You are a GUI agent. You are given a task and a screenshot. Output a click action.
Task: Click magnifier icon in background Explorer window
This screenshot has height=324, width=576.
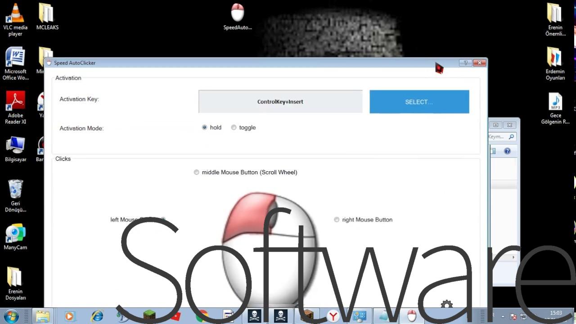click(512, 137)
